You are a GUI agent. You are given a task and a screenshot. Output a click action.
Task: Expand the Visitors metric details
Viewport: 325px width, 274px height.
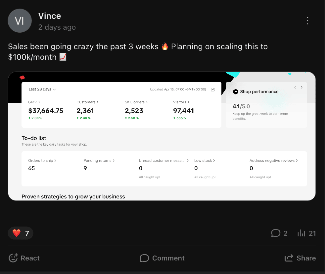point(181,102)
